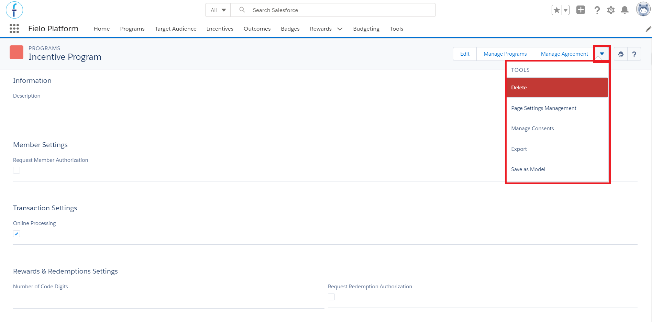Click the Fielo Platform app name

(53, 29)
